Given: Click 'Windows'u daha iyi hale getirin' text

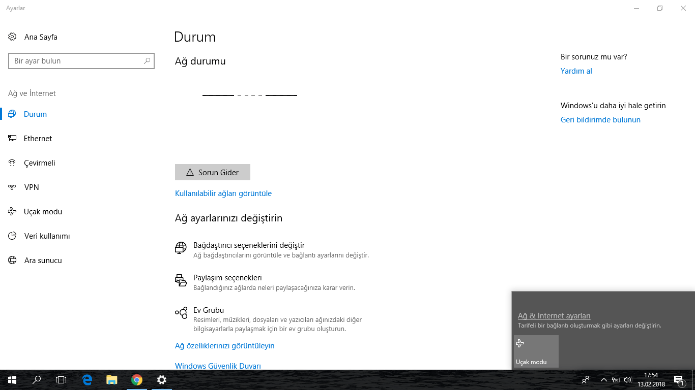Looking at the screenshot, I should (613, 106).
